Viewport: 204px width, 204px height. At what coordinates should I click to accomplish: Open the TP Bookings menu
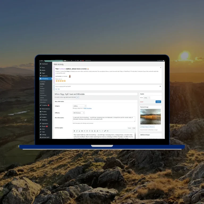click(x=45, y=79)
